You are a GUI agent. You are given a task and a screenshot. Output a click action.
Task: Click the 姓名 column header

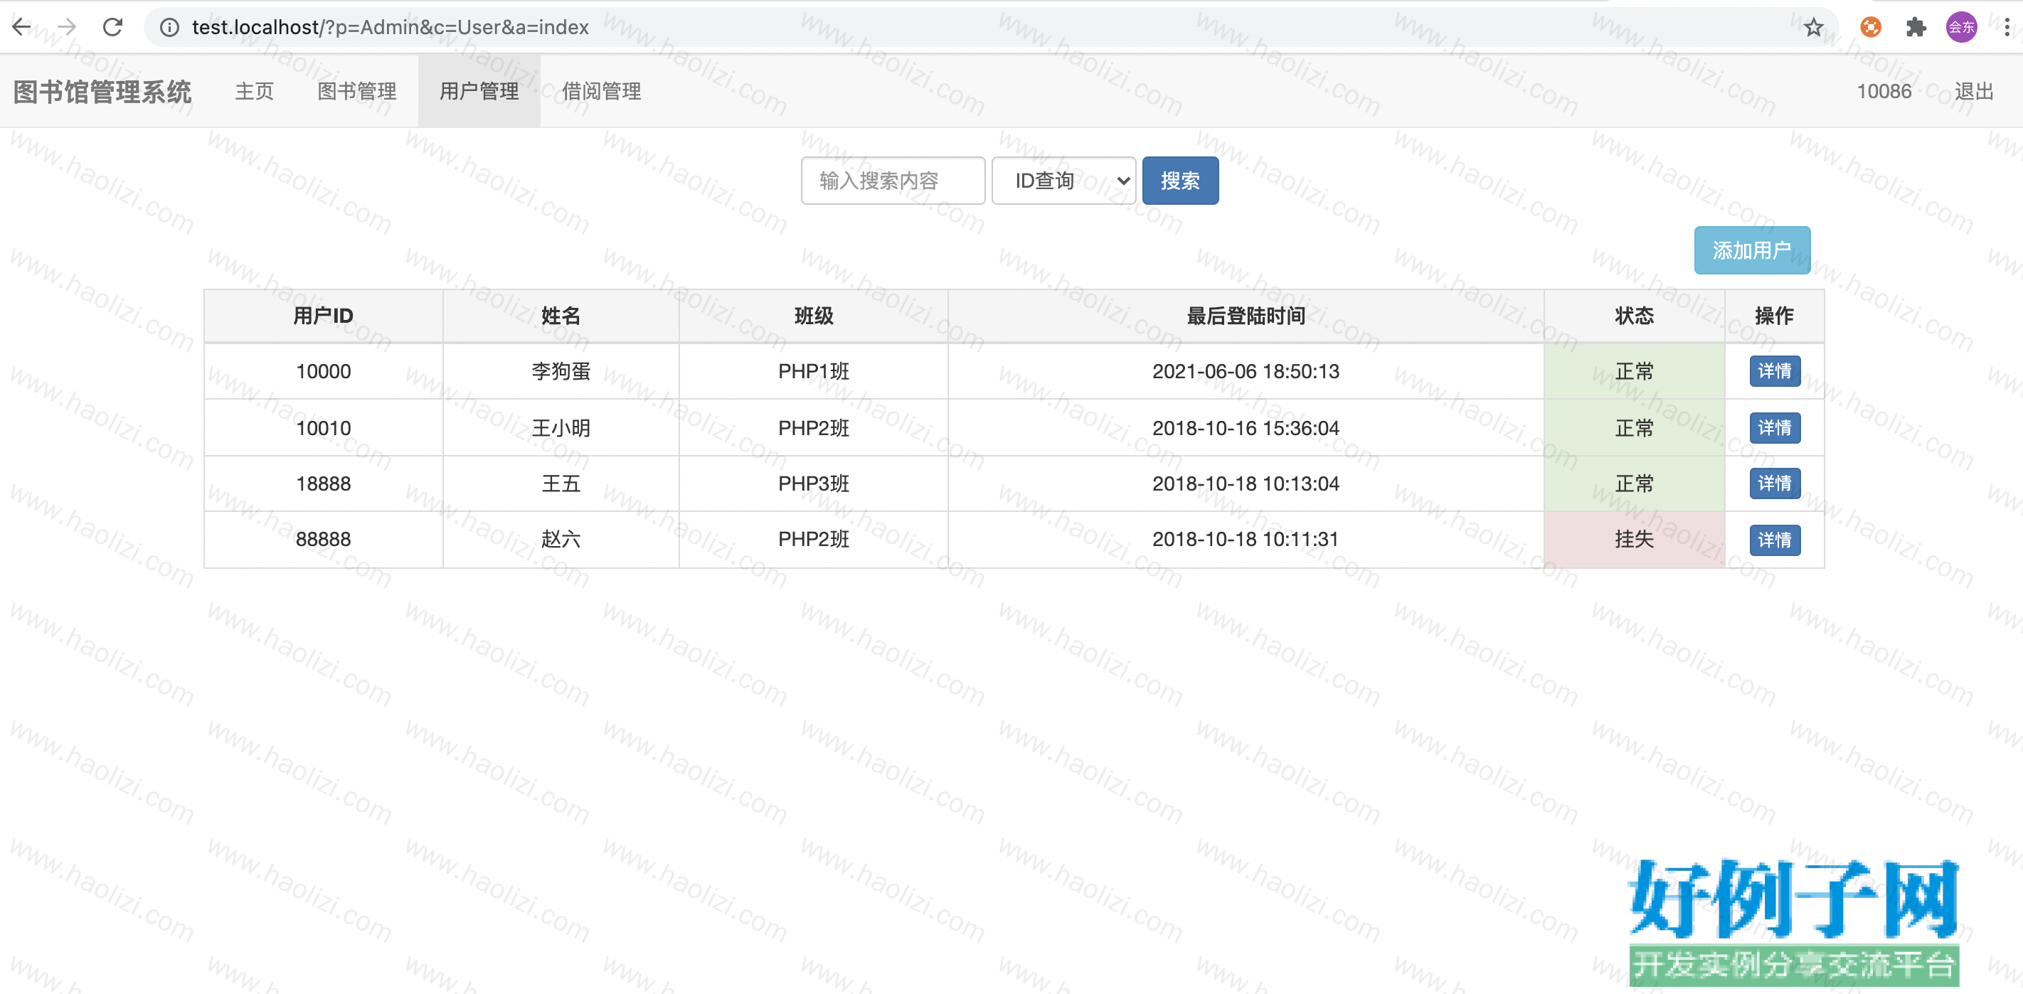coord(561,316)
